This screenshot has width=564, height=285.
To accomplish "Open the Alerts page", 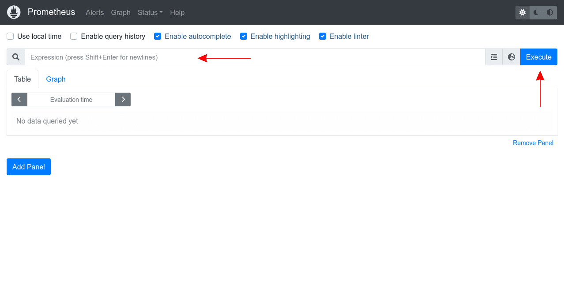I will pos(94,12).
